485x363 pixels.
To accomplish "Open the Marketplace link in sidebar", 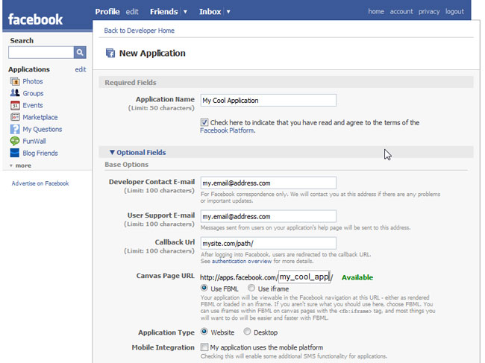I will (40, 117).
